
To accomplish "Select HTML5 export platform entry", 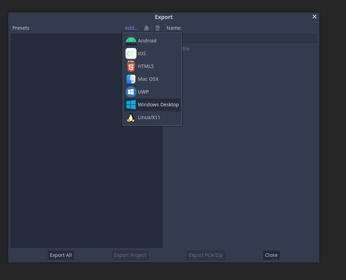I will [152, 66].
